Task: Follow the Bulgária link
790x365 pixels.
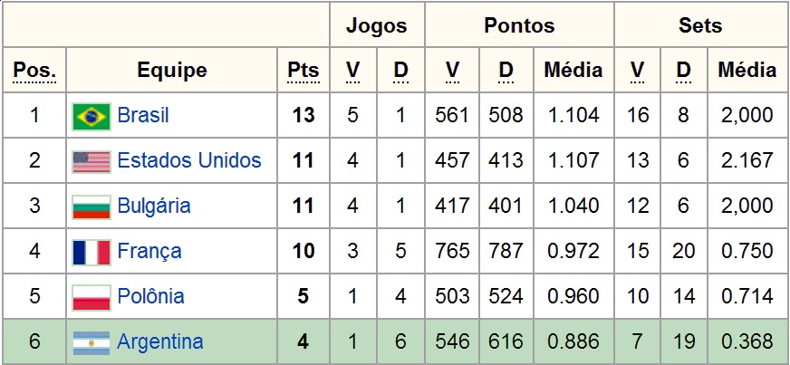Action: 154,207
